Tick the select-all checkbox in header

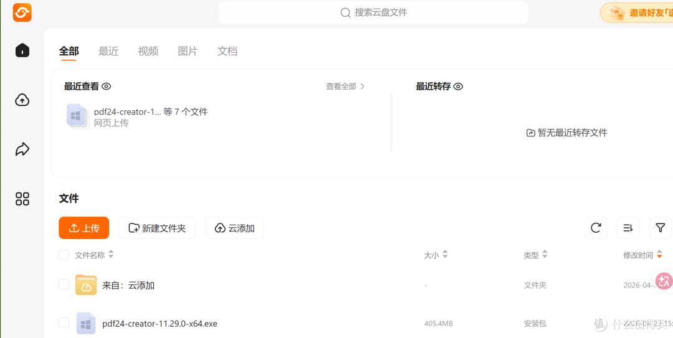(64, 255)
